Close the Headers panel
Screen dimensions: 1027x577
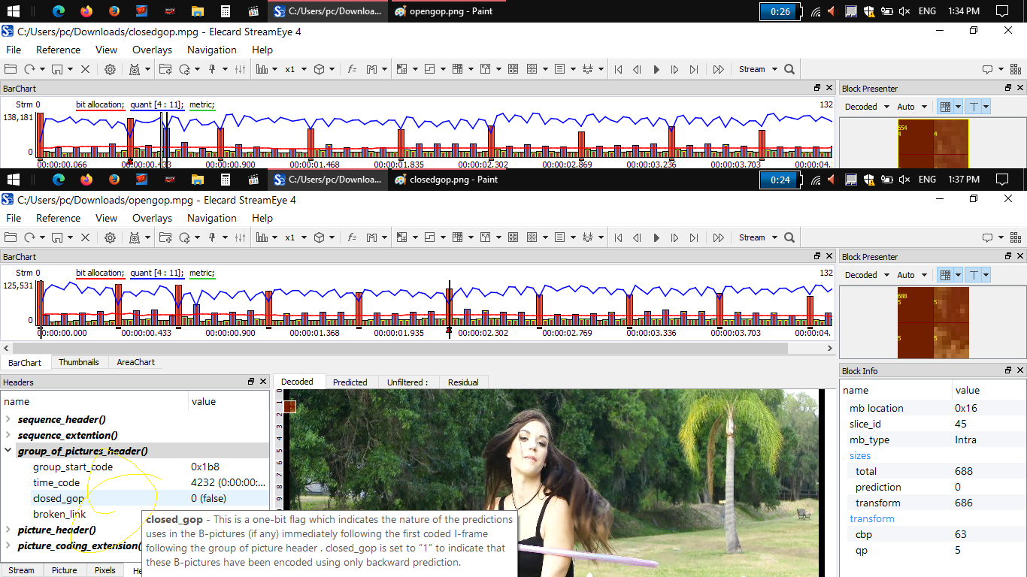click(263, 382)
